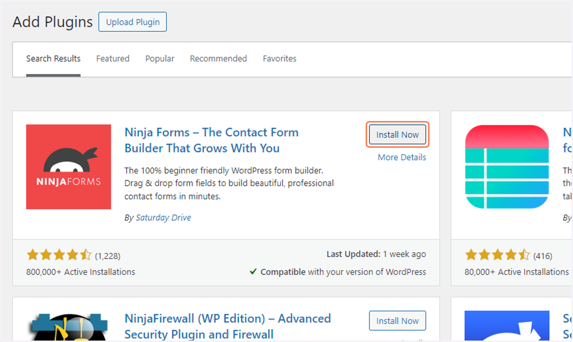The image size is (573, 342).
Task: Click the 80,000+ Active Installations text
Action: (x=517, y=272)
